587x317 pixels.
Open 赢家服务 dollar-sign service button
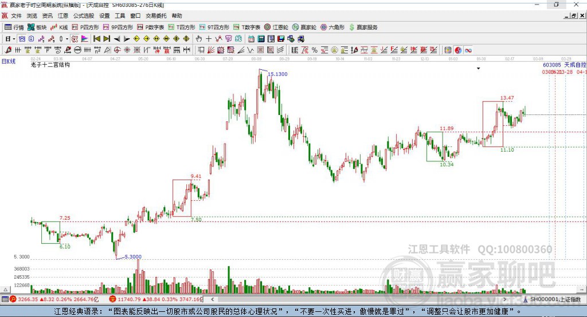coord(363,27)
